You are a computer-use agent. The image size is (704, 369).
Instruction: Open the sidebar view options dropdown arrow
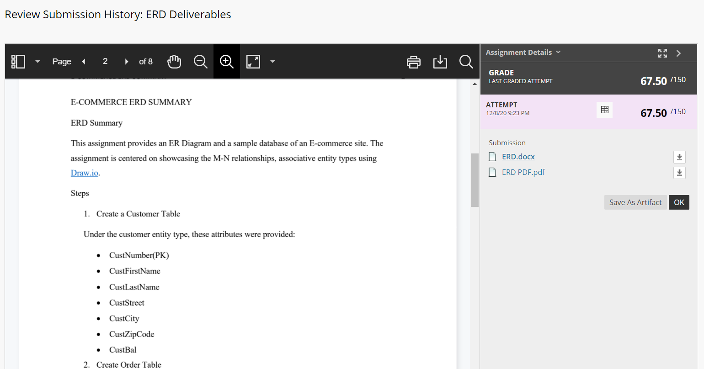pos(38,62)
